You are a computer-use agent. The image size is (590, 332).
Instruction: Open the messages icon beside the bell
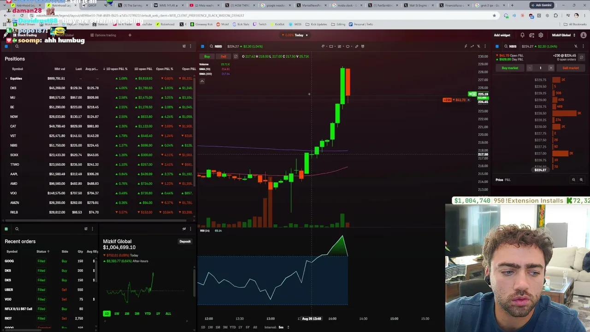(x=531, y=35)
